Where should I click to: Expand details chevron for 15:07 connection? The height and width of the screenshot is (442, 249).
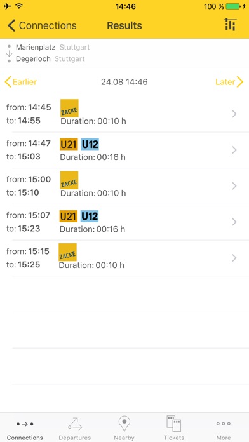(x=234, y=222)
